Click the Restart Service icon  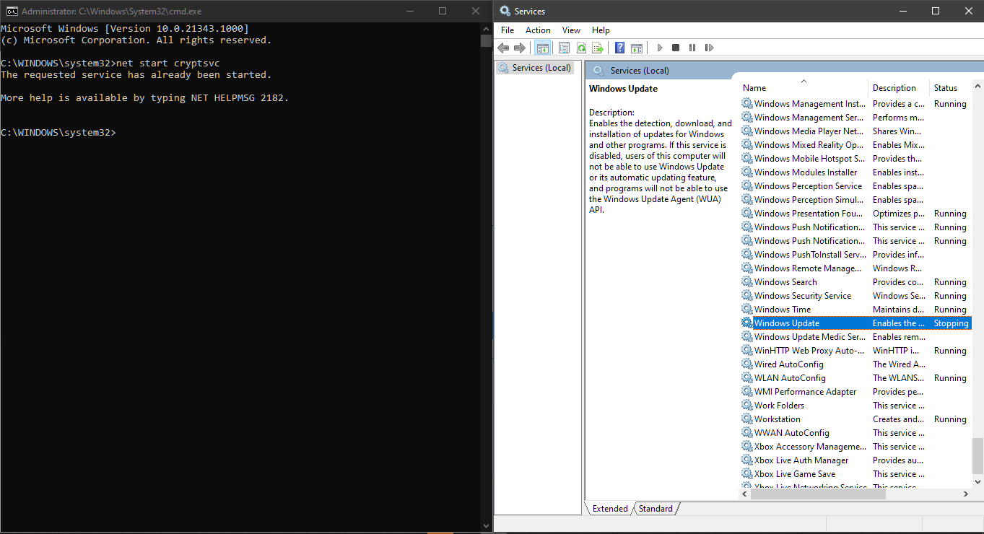709,48
